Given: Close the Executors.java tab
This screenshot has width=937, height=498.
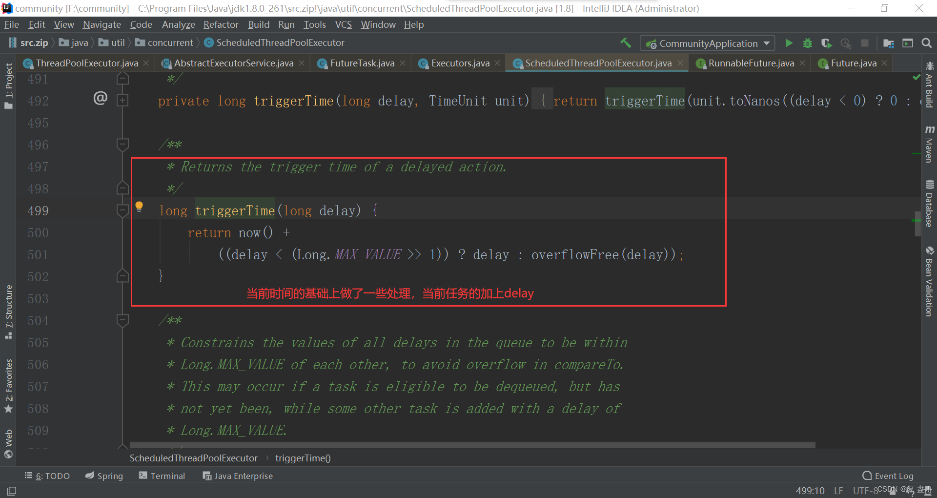Looking at the screenshot, I should tap(497, 63).
